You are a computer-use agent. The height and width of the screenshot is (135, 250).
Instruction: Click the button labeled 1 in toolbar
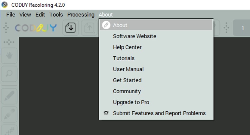[x=242, y=28]
